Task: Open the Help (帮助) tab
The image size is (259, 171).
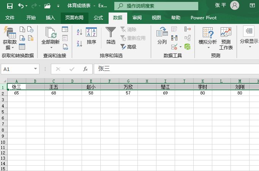Action: pyautogui.click(x=176, y=18)
